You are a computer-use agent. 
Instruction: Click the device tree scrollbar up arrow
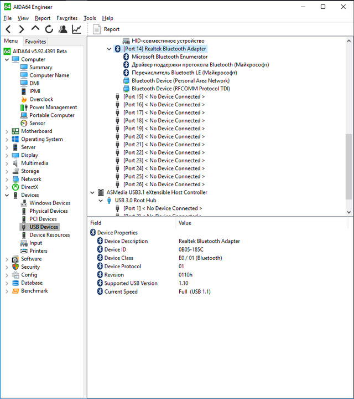(349, 40)
